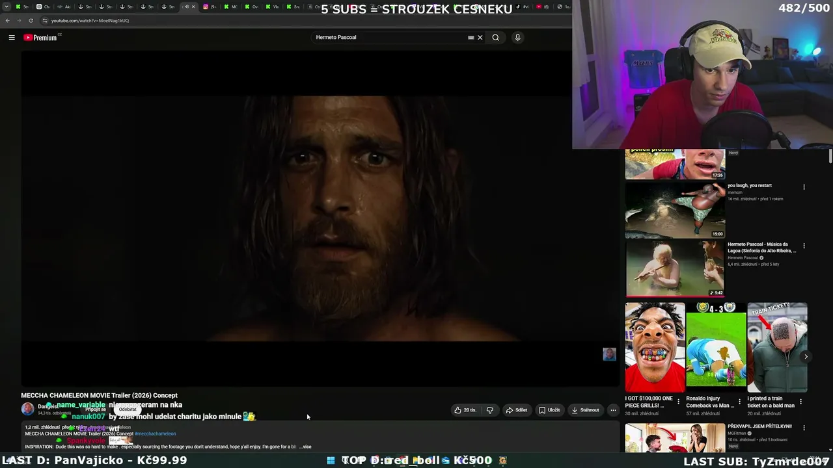Start voice search with the microphone
833x468 pixels.
[518, 38]
